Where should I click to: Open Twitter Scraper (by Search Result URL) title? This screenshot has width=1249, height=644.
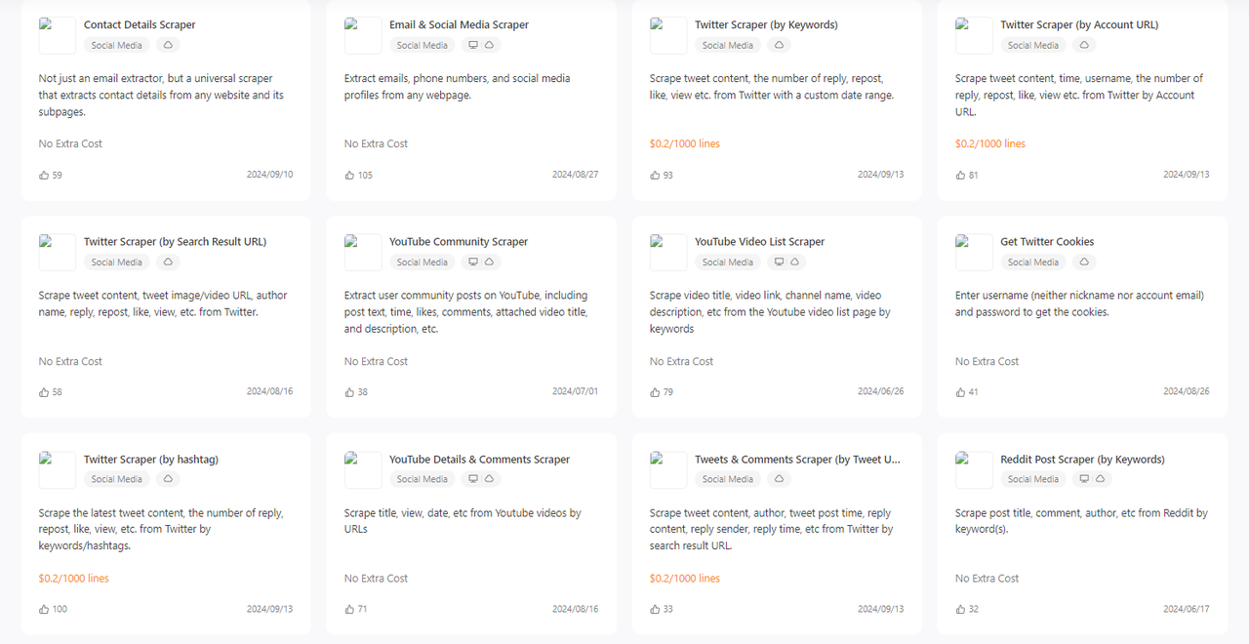pyautogui.click(x=175, y=242)
